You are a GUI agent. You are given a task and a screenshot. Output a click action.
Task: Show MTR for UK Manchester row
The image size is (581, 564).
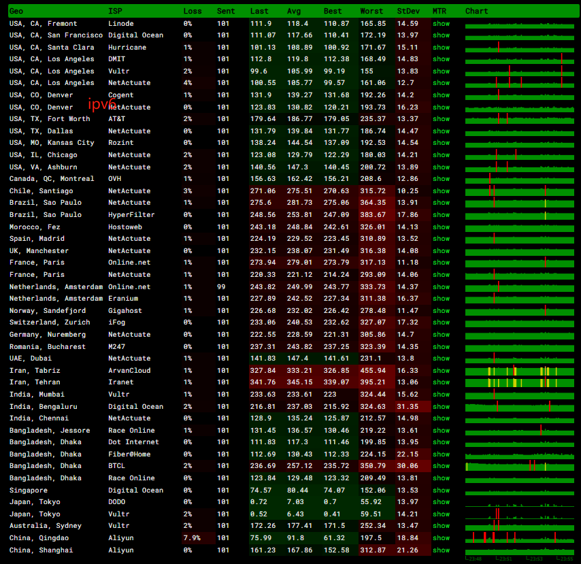(x=442, y=251)
